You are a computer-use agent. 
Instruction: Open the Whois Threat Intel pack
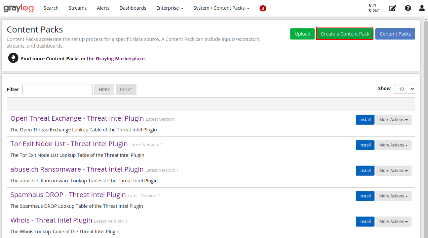[x=51, y=220]
